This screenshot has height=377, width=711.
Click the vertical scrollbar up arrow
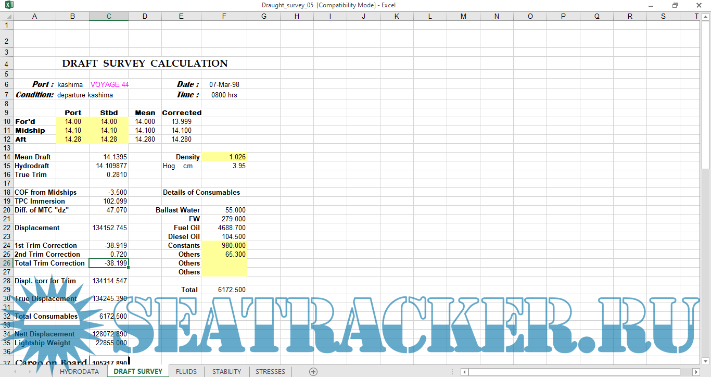pyautogui.click(x=706, y=16)
